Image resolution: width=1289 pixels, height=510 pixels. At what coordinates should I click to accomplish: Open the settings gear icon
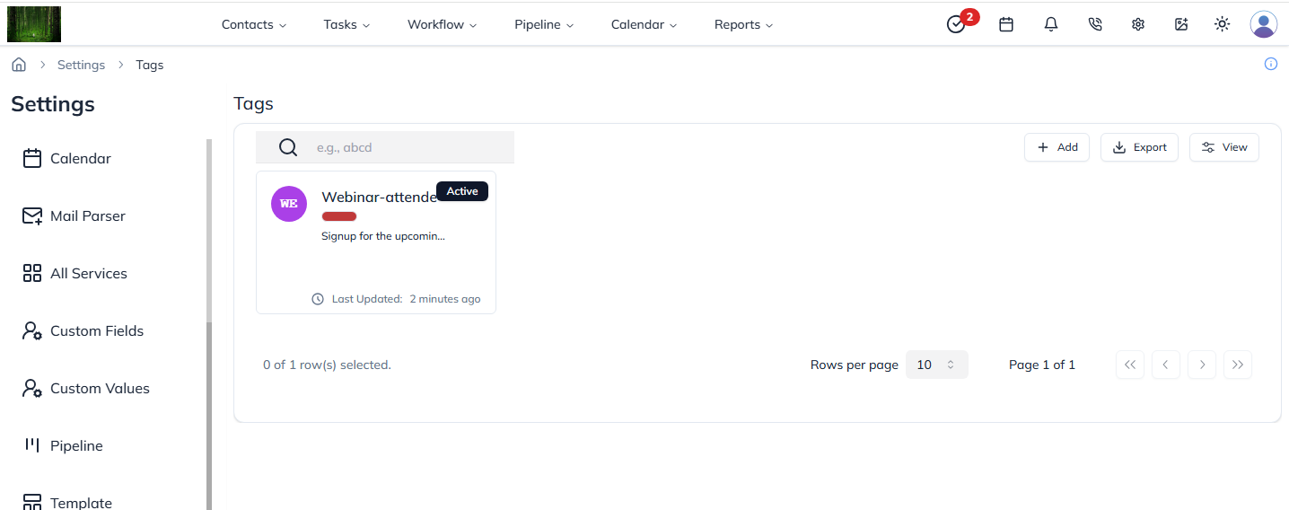pyautogui.click(x=1138, y=25)
